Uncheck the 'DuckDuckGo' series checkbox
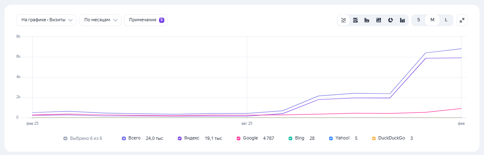Screen dimensions: 484x155 click(374, 138)
